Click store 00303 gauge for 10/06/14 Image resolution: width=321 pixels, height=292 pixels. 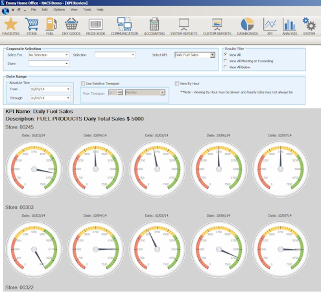click(219, 249)
